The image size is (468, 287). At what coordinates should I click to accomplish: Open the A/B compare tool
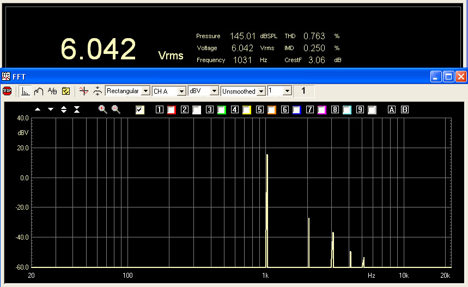(x=52, y=91)
